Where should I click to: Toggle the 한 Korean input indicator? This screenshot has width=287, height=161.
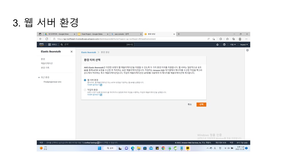[220, 148]
